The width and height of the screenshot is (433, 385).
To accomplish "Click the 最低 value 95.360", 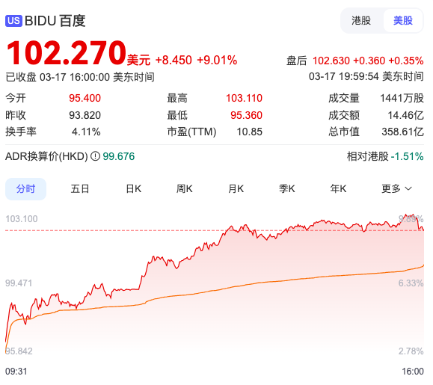I will 246,115.
